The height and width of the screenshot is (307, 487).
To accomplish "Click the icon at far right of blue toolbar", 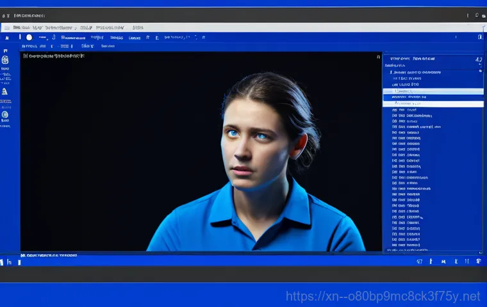I will [x=479, y=37].
